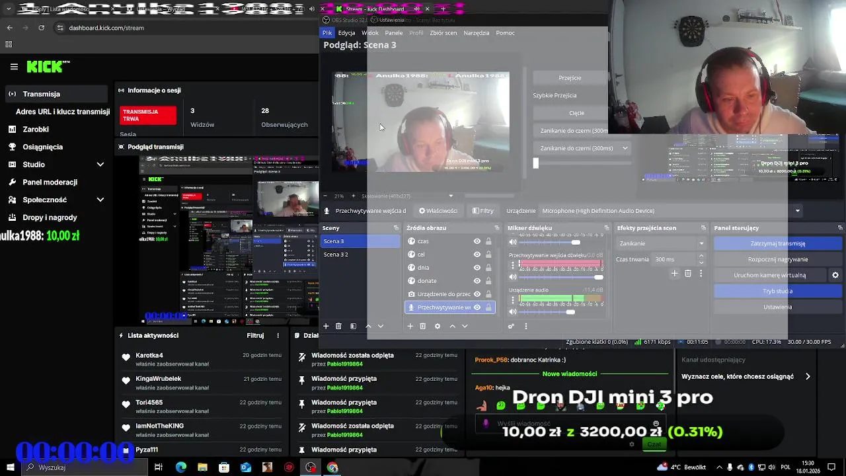
Task: Click Zatrzymaj transmisję button
Action: point(777,243)
